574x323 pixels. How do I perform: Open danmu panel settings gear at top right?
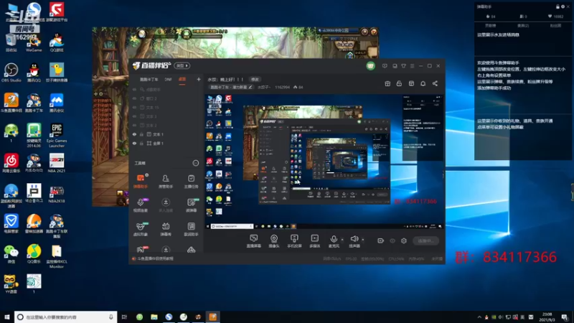563,6
